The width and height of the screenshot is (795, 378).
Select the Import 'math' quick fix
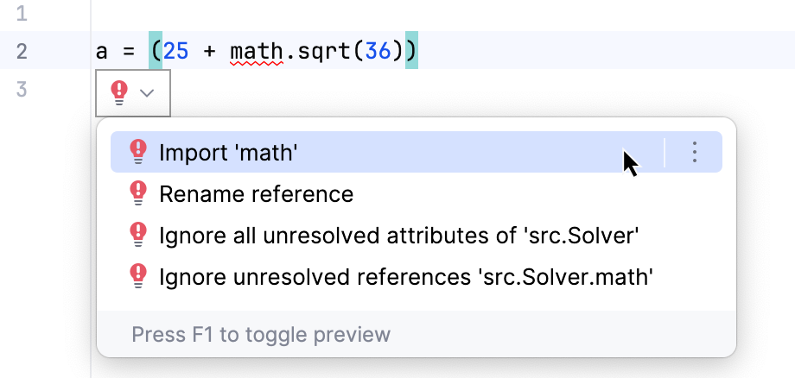(228, 153)
